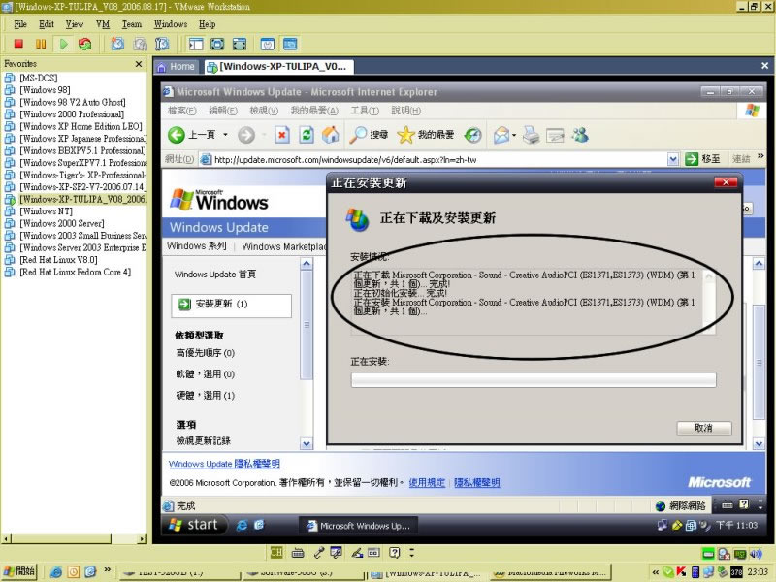Select [Windows 98] in Favorites list

tap(45, 90)
